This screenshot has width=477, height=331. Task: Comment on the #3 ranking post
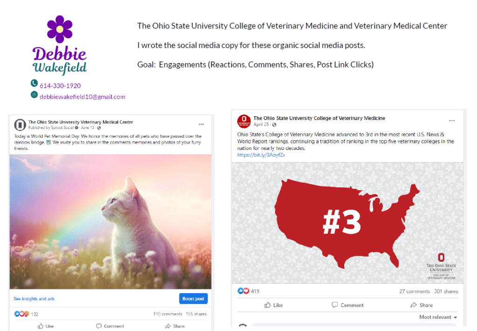tap(347, 305)
